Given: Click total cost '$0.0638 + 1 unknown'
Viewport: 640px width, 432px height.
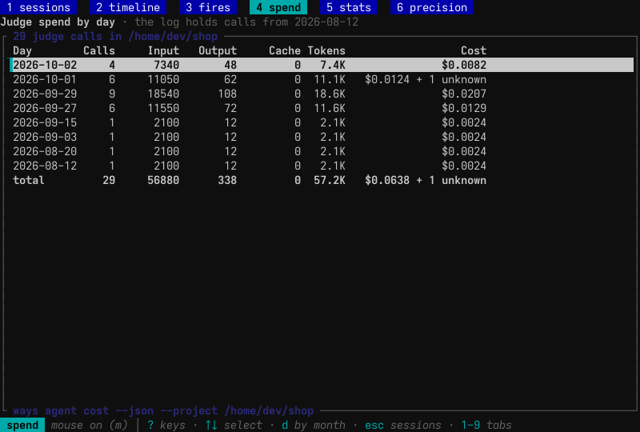Looking at the screenshot, I should pos(426,180).
